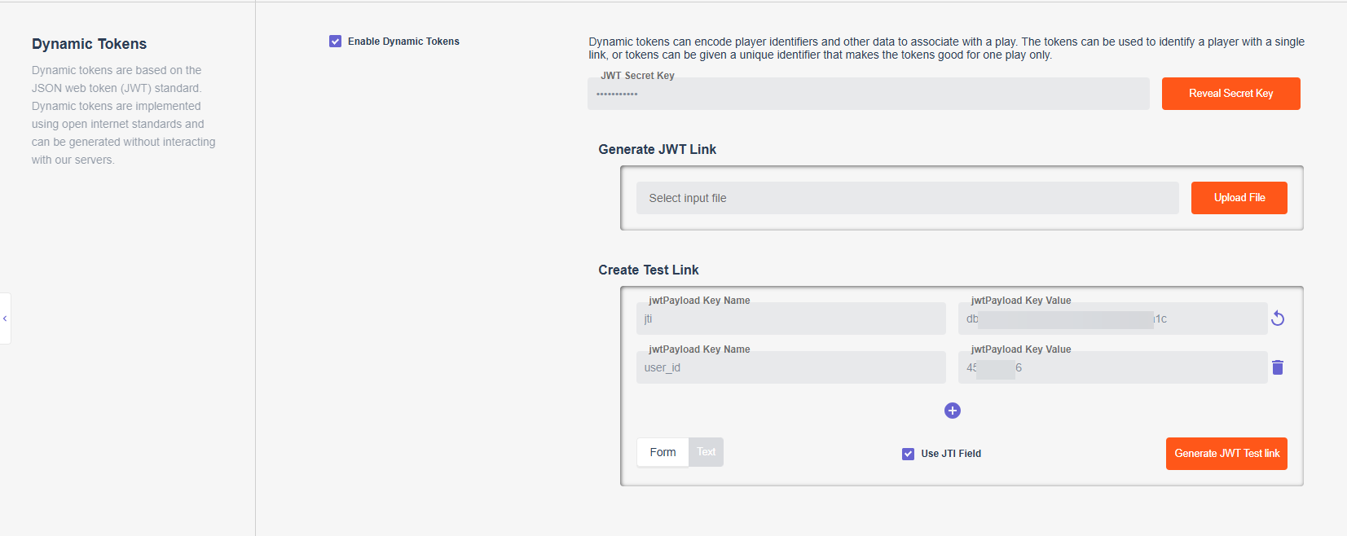
Task: Regenerate the jti payload value
Action: tap(1278, 319)
